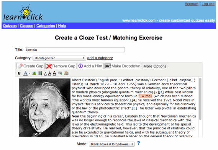The height and width of the screenshot is (150, 218).
Task: Open the Category dropdown
Action: [x=59, y=58]
